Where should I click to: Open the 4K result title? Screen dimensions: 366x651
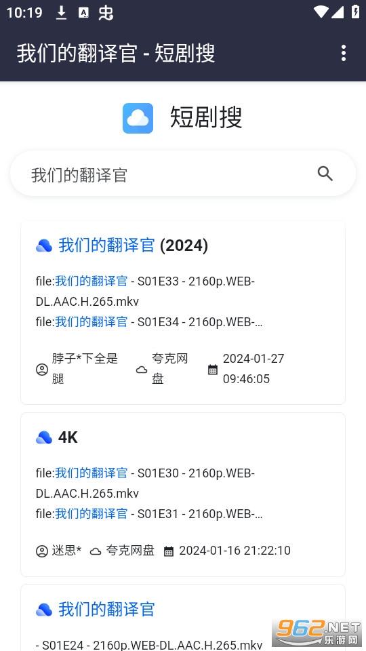pyautogui.click(x=68, y=437)
